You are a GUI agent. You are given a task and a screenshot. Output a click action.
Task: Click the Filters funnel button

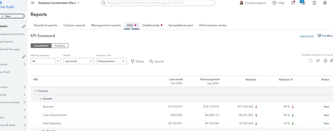(x=137, y=62)
